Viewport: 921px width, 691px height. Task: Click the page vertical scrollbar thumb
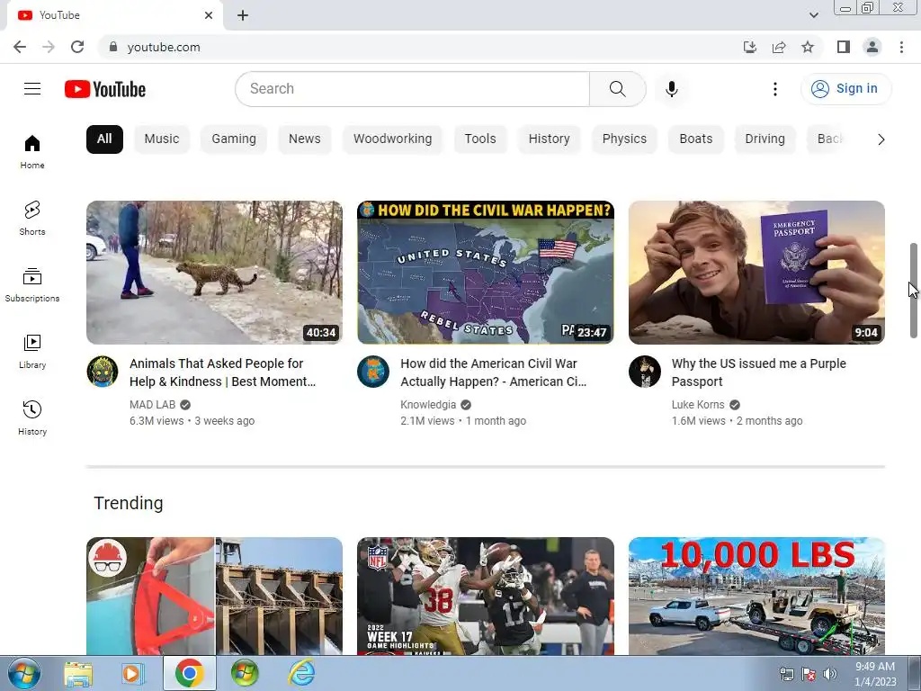(914, 291)
